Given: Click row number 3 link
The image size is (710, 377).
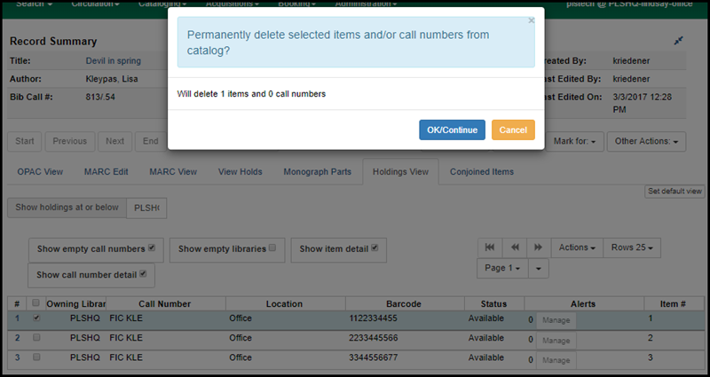Looking at the screenshot, I should tap(17, 357).
